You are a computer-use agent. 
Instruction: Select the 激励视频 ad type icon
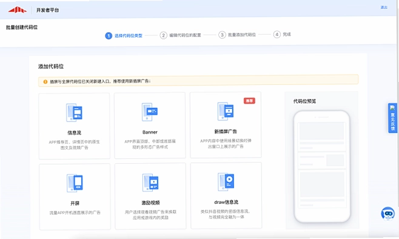coord(150,183)
